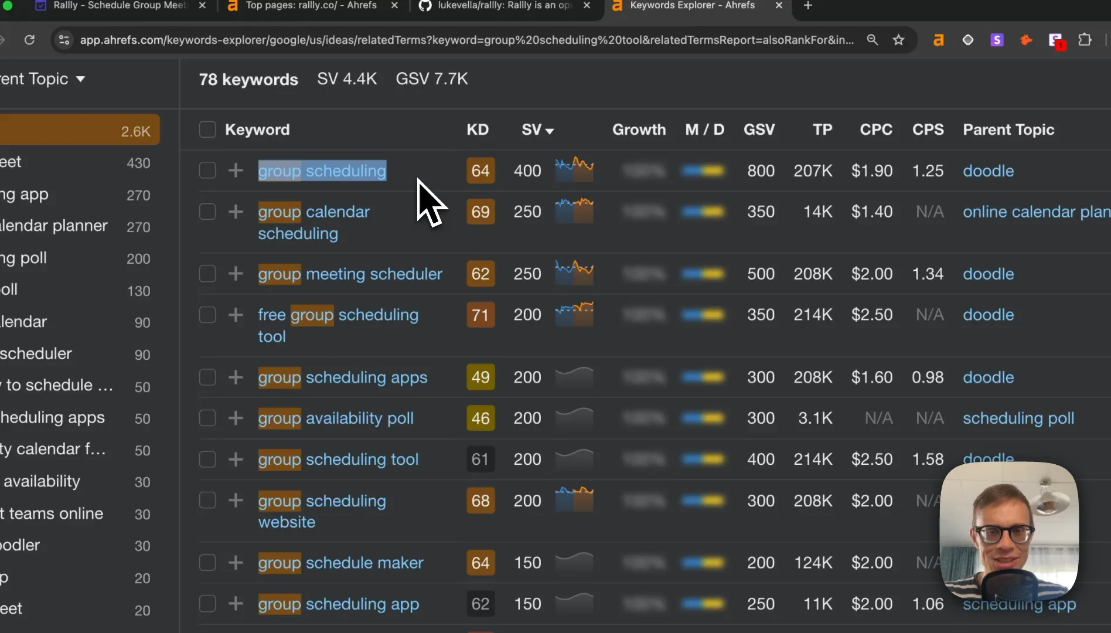Open the Ahrefs extension icon in the toolbar
Image resolution: width=1111 pixels, height=633 pixels.
[939, 40]
